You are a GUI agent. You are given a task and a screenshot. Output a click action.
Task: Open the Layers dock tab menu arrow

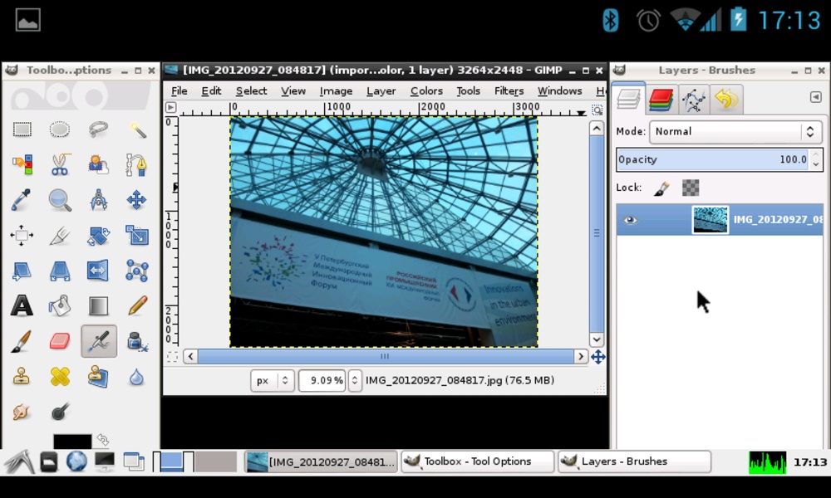pyautogui.click(x=816, y=97)
